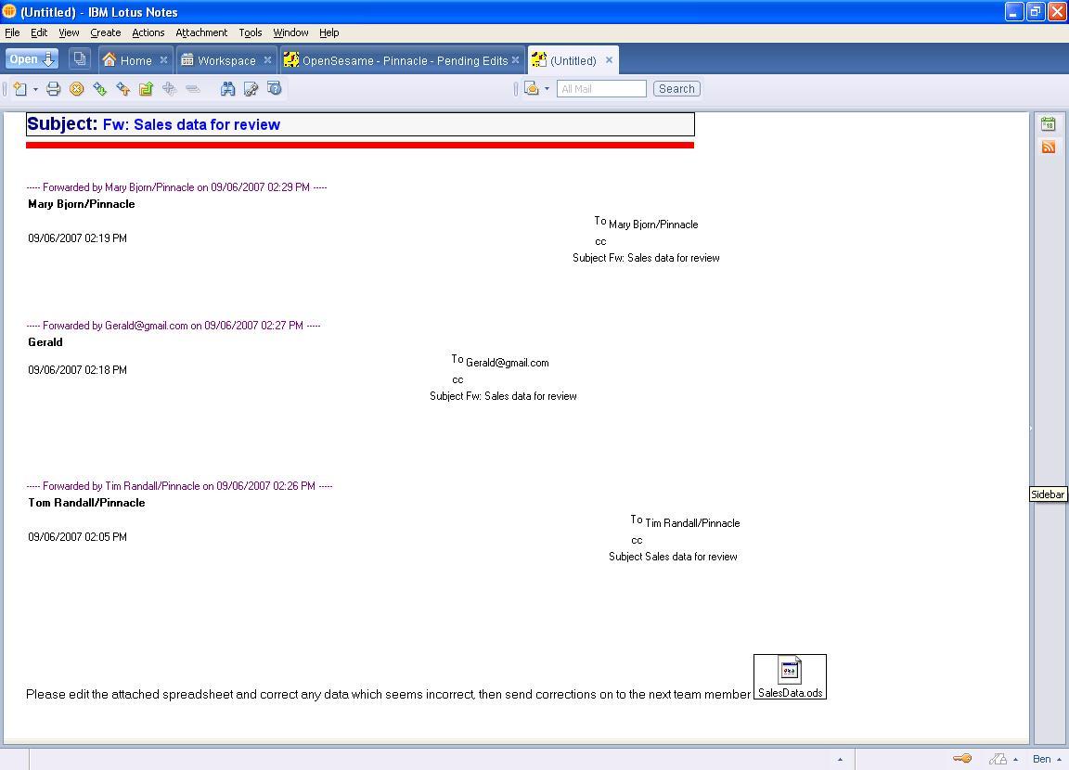Open the Attachment menu
1069x770 pixels.
point(201,32)
